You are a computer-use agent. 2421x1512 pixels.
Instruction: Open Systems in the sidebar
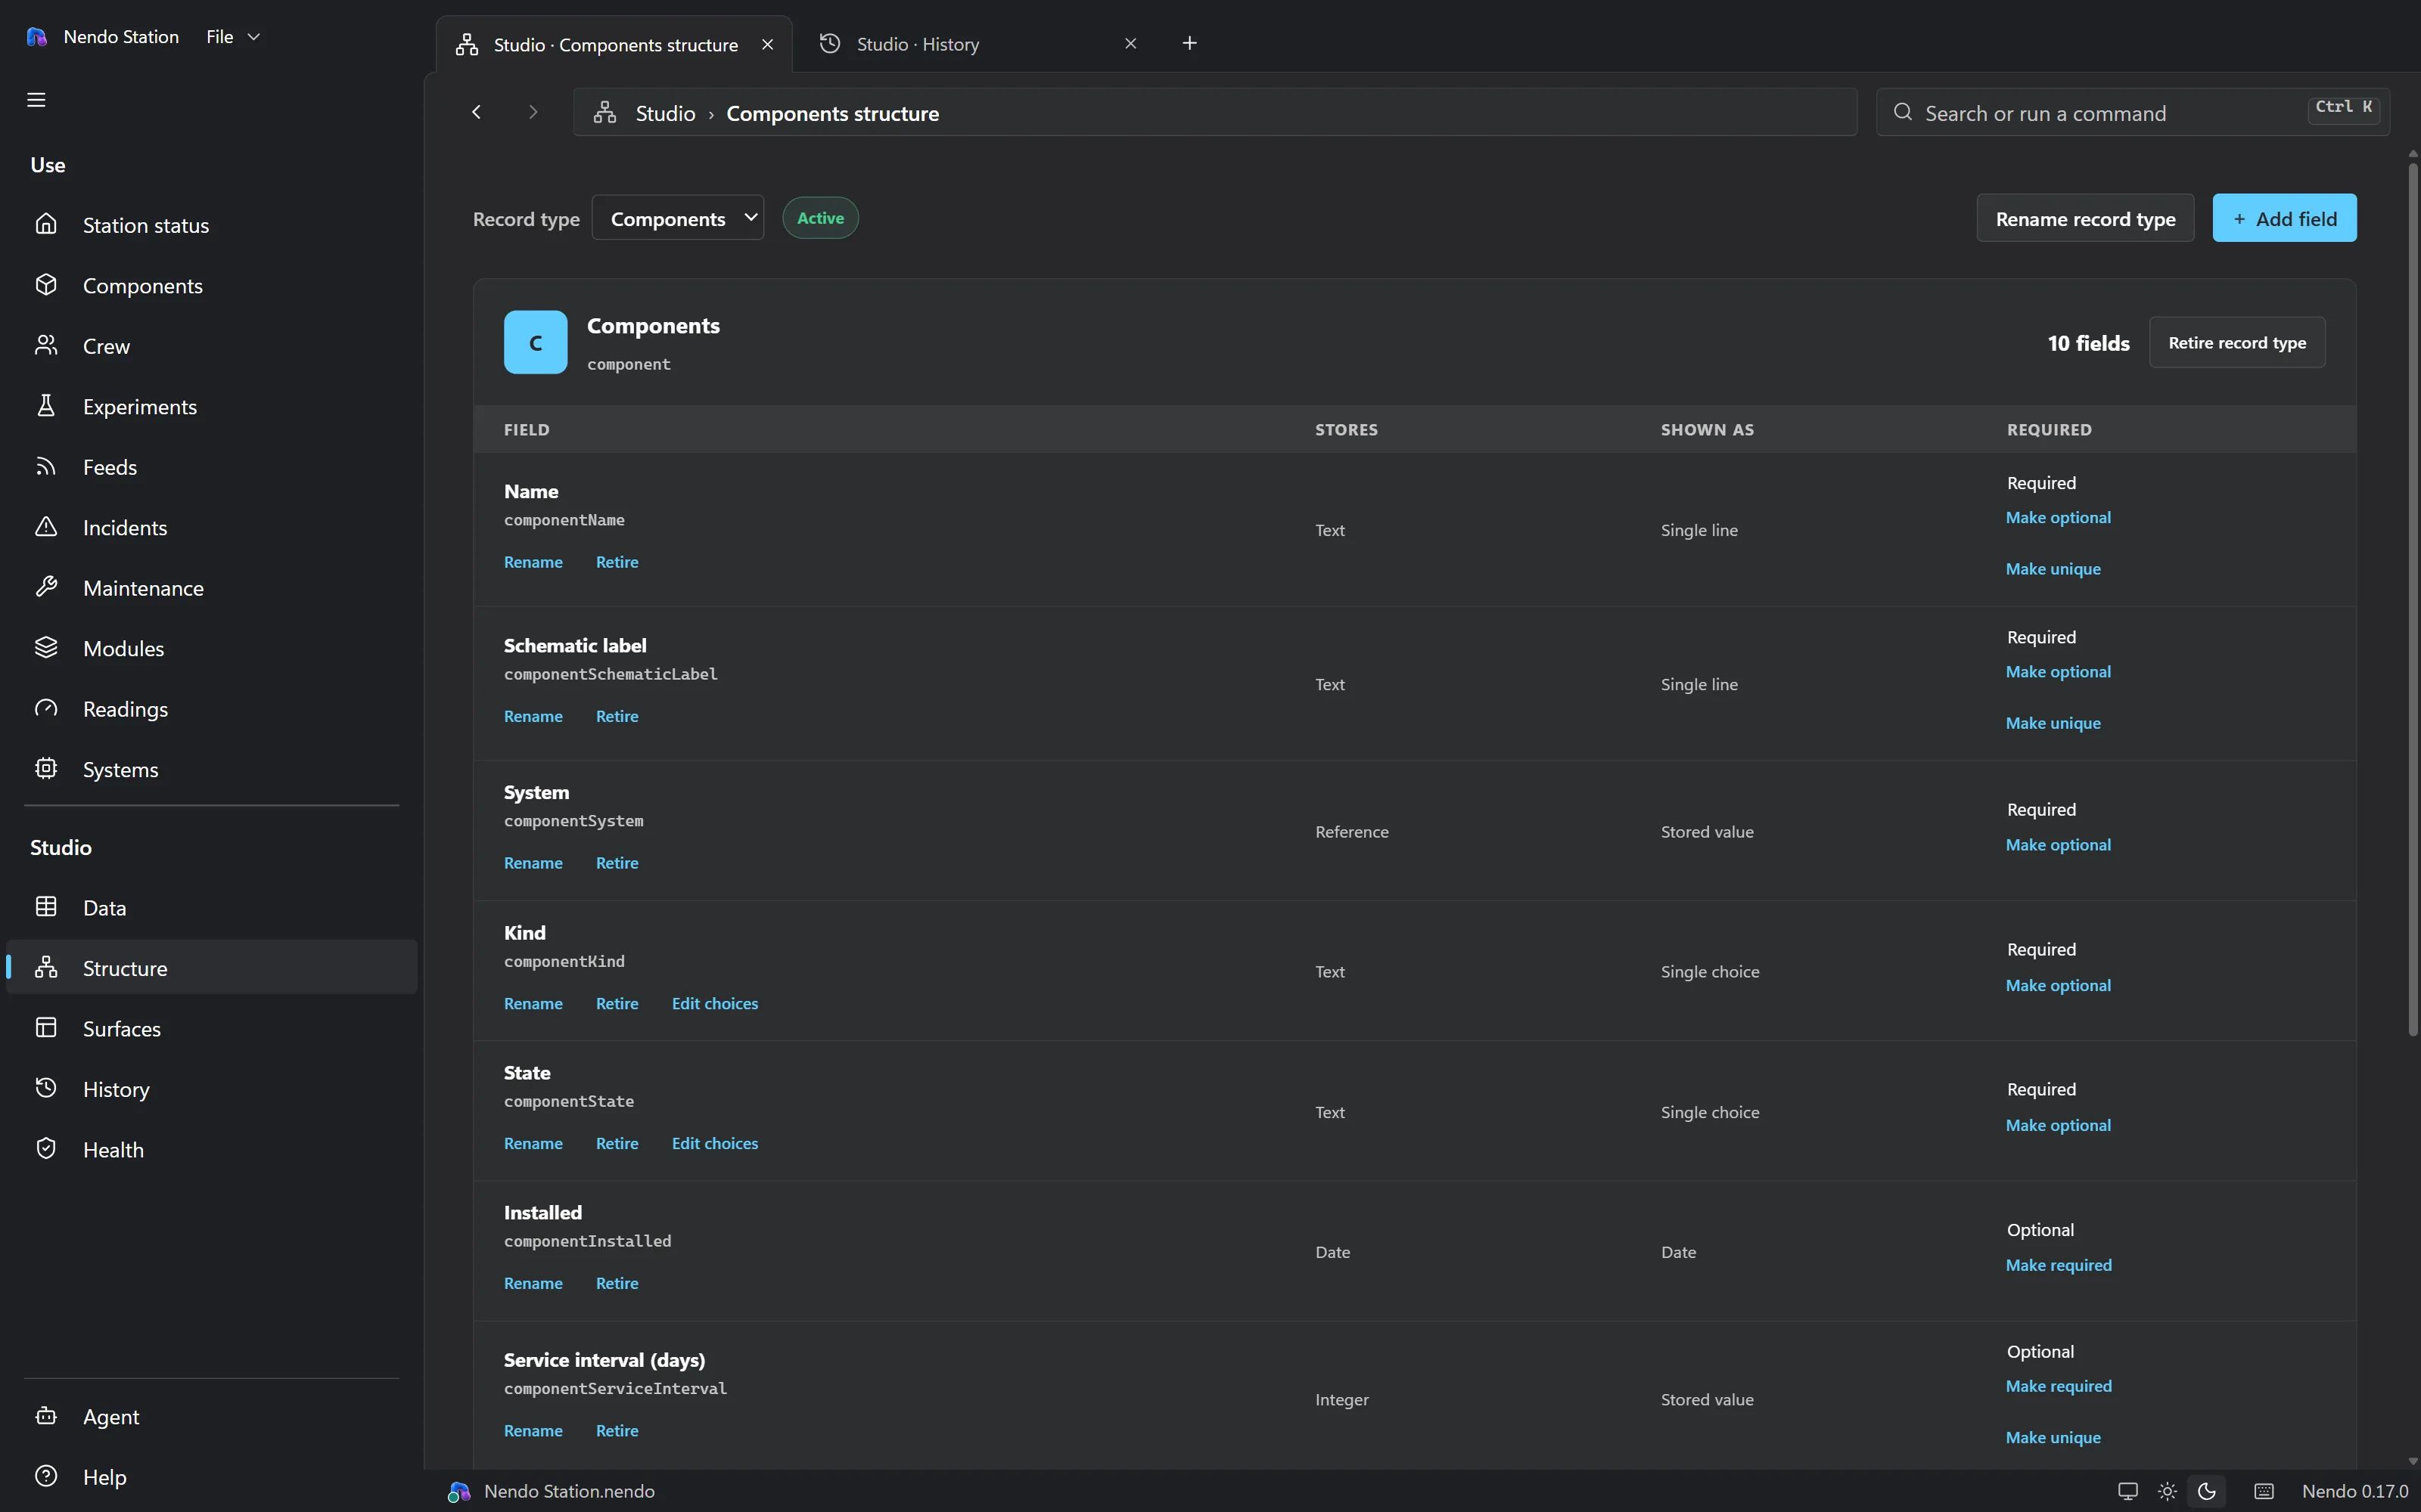pyautogui.click(x=212, y=769)
